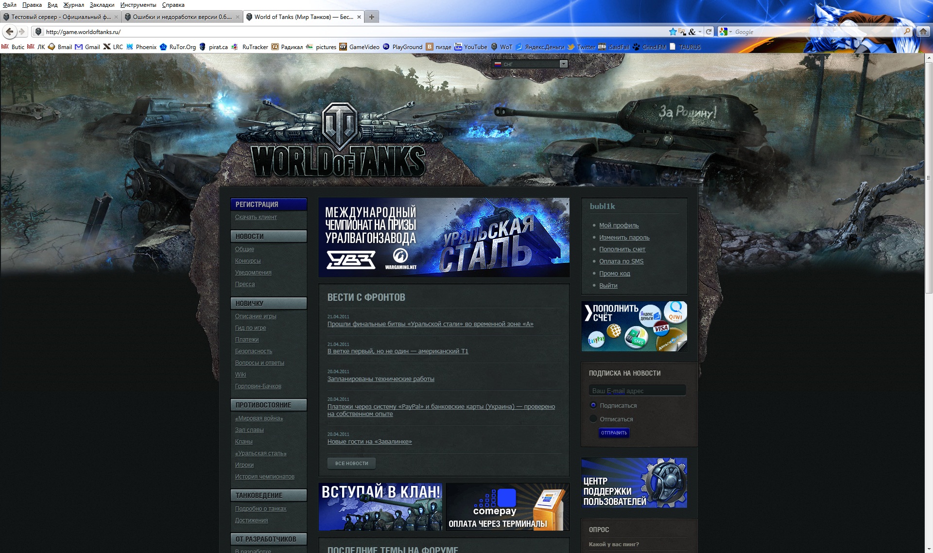Open the Радикал bookmark

287,47
